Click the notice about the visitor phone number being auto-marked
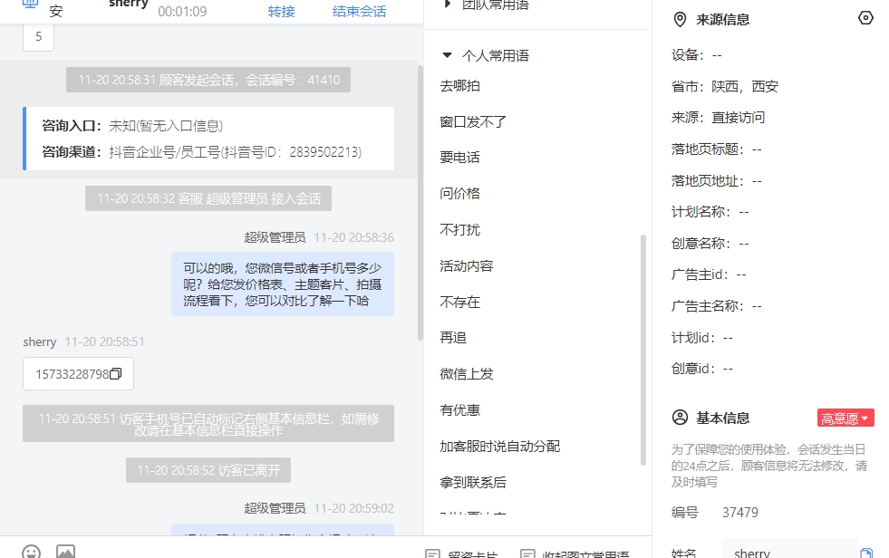Viewport: 889px width, 558px height. coord(208,424)
